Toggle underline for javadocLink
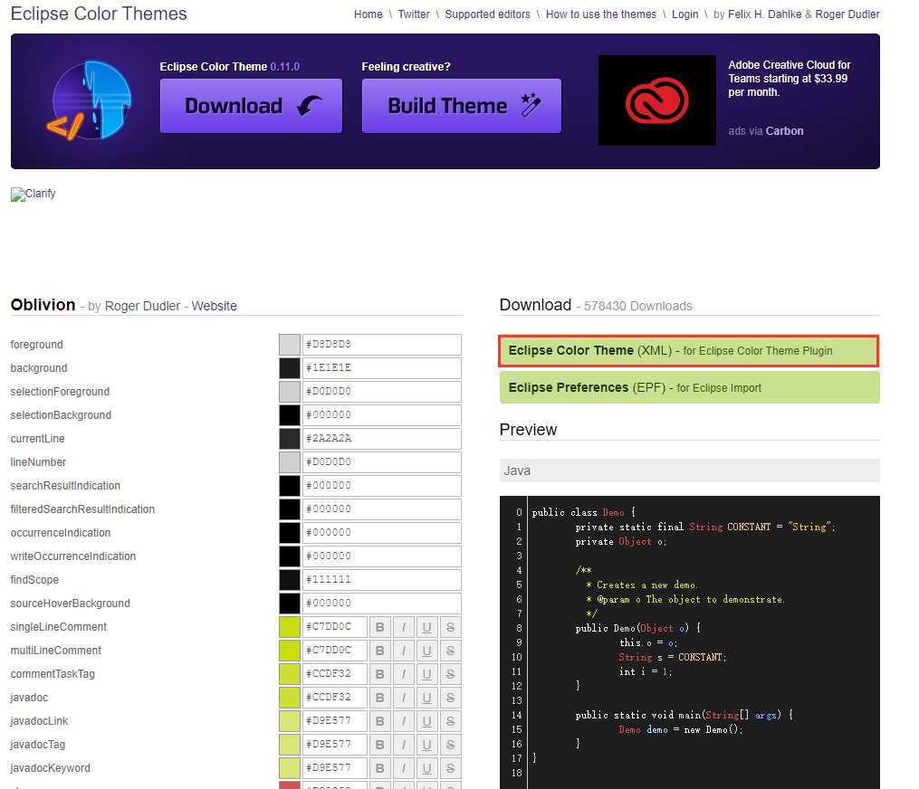 point(426,720)
